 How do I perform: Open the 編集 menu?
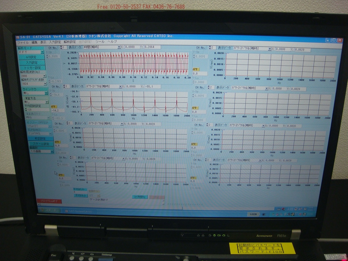point(34,42)
